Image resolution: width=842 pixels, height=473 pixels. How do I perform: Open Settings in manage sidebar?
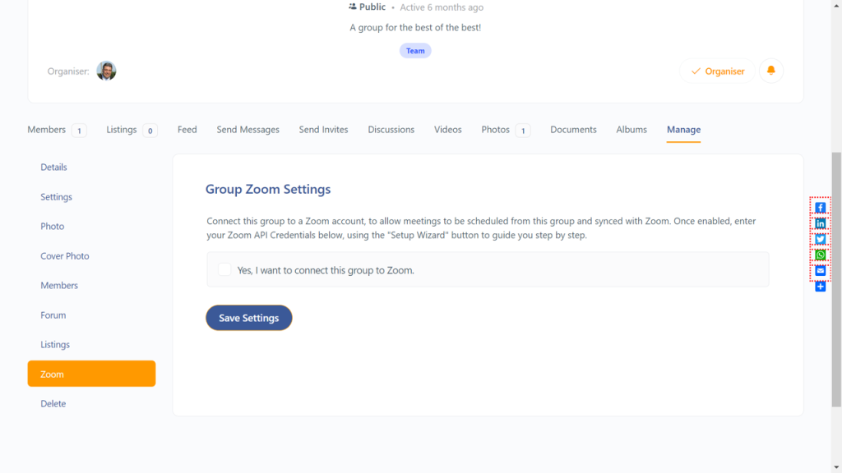pos(57,197)
